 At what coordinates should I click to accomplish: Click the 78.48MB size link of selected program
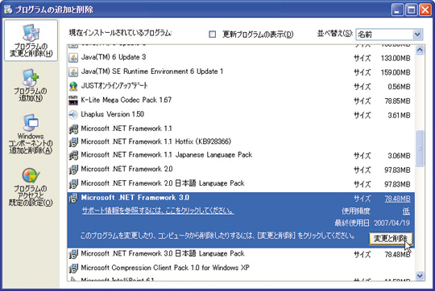(x=397, y=199)
